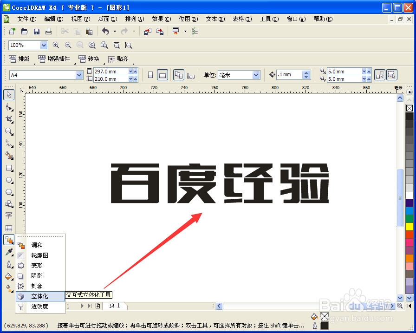The image size is (416, 333).
Task: Choose 轮廓图 from the flyout
Action: (x=40, y=255)
